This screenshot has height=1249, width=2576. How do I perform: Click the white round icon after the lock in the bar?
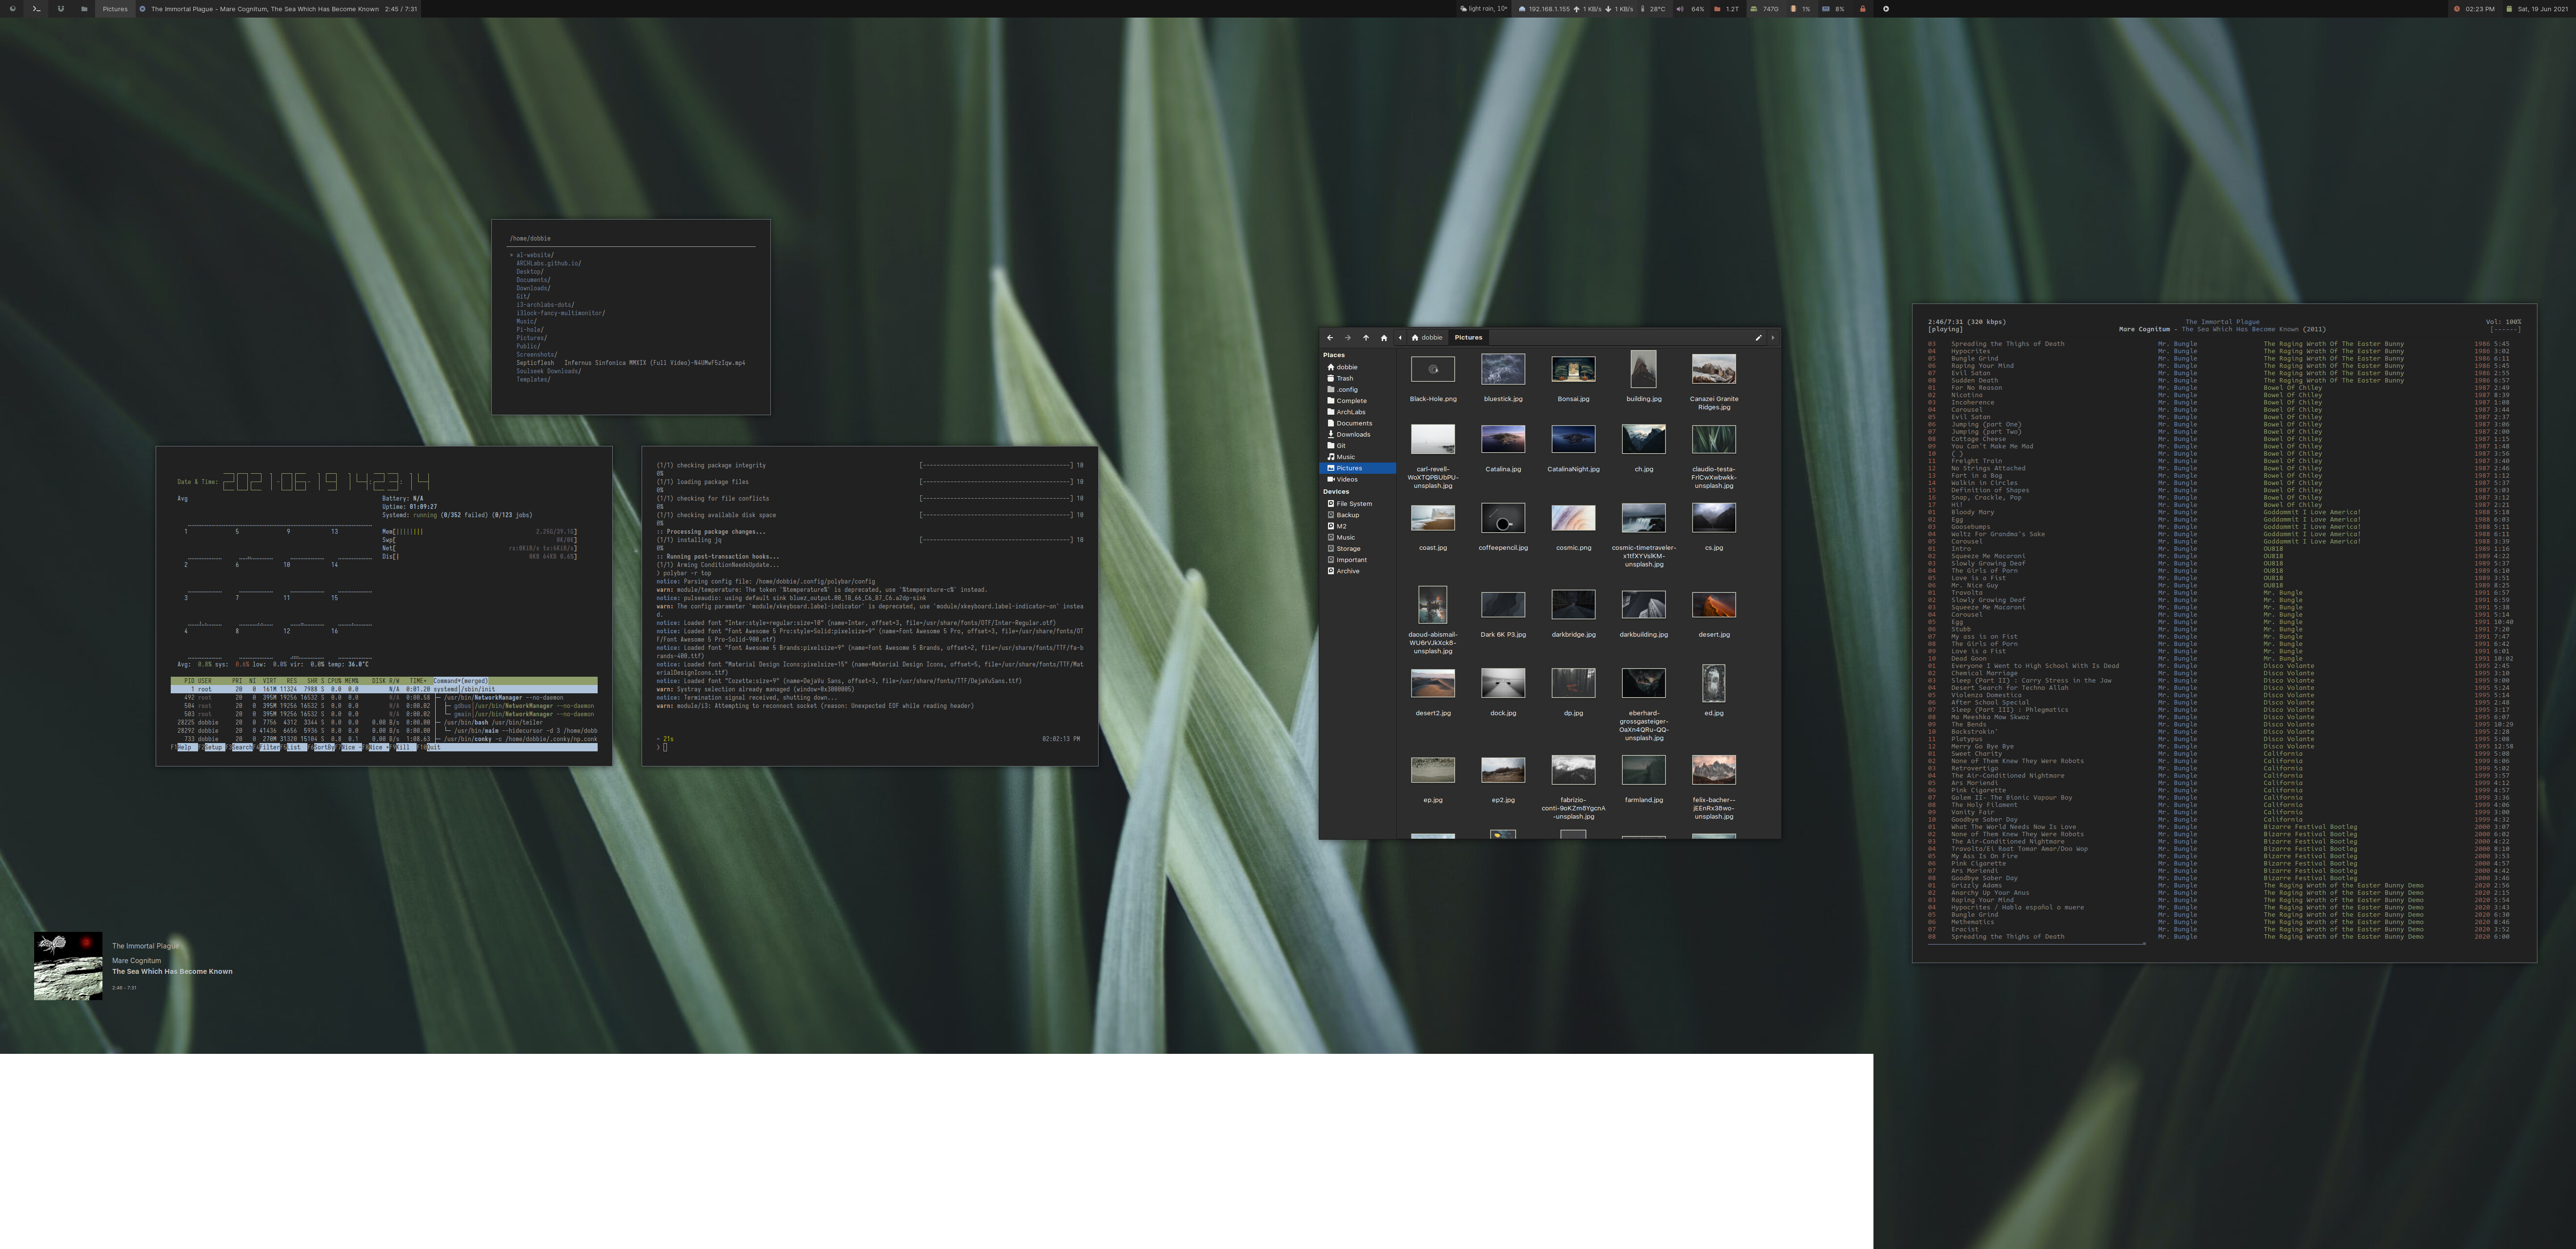[x=1886, y=9]
